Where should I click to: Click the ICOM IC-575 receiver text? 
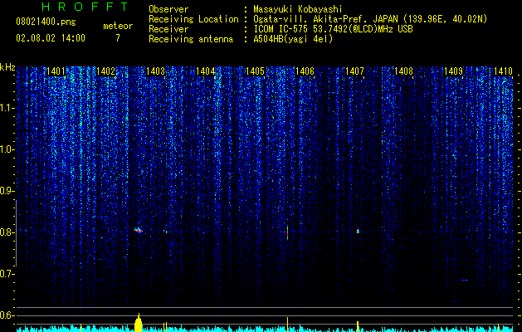pos(333,29)
